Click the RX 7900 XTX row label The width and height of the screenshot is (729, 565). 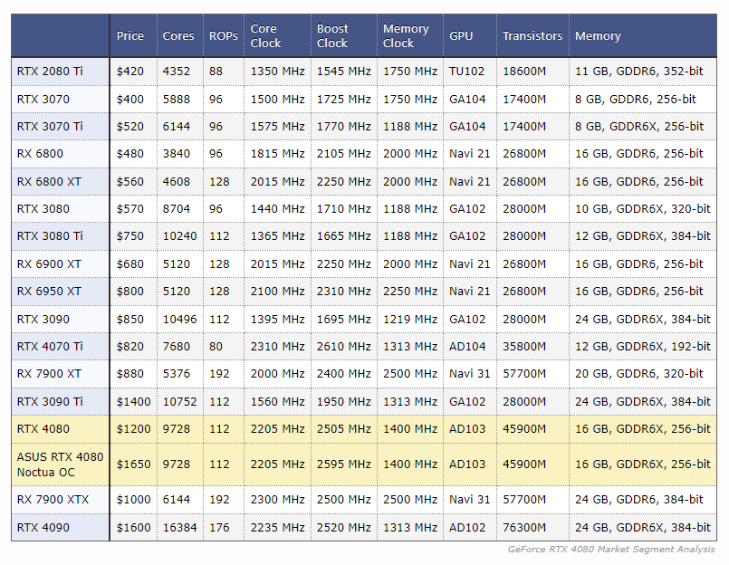tap(53, 500)
